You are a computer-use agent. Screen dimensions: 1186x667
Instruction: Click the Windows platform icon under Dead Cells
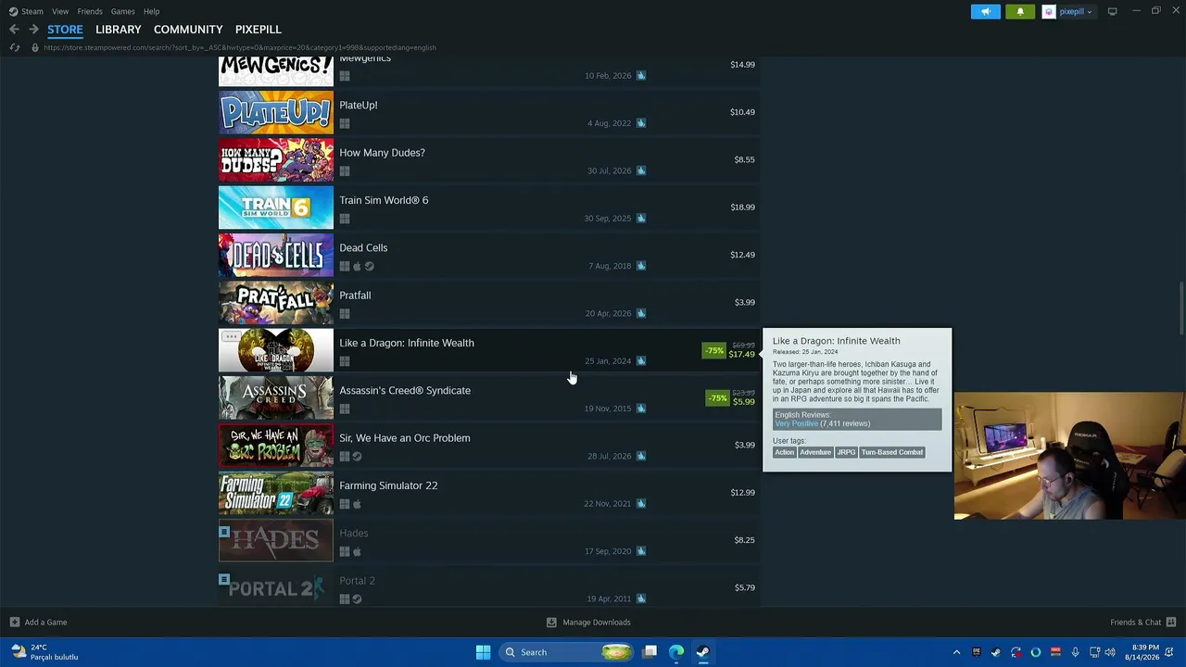[345, 267]
